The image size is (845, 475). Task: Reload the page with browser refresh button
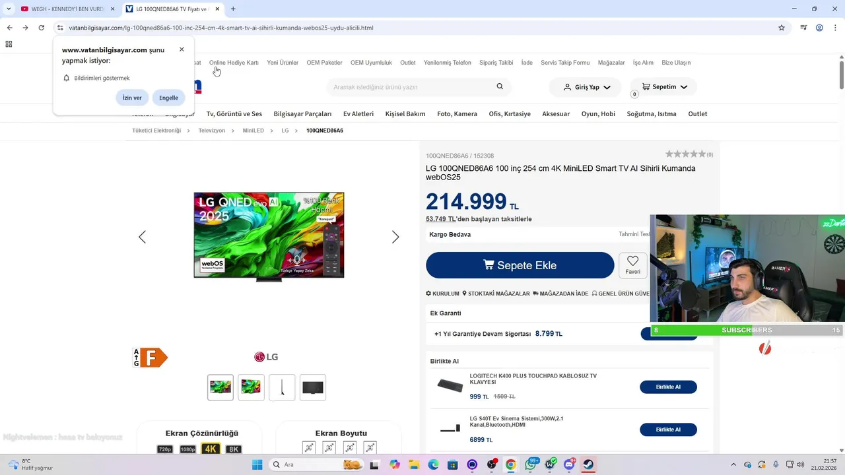(x=41, y=28)
